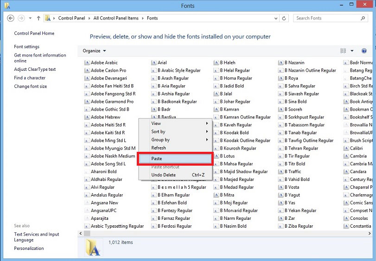Click the Back navigation arrow
This screenshot has height=261, width=376.
pos(10,18)
